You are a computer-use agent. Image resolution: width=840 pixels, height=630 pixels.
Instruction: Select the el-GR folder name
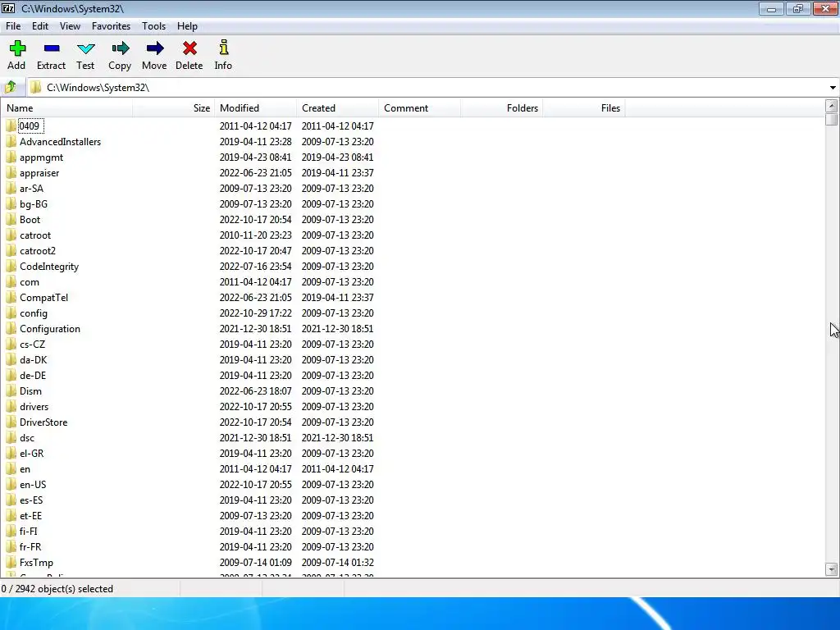click(x=32, y=453)
